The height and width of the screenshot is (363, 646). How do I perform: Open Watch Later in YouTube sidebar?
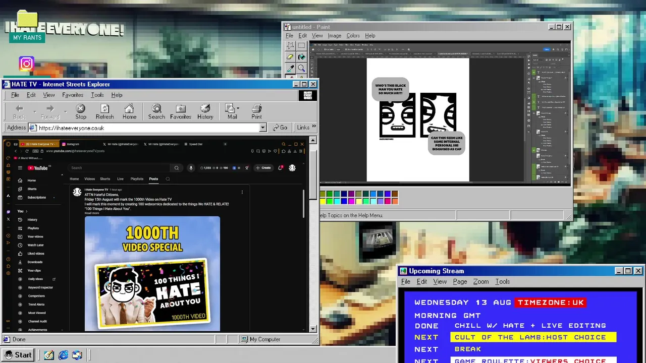[35, 245]
